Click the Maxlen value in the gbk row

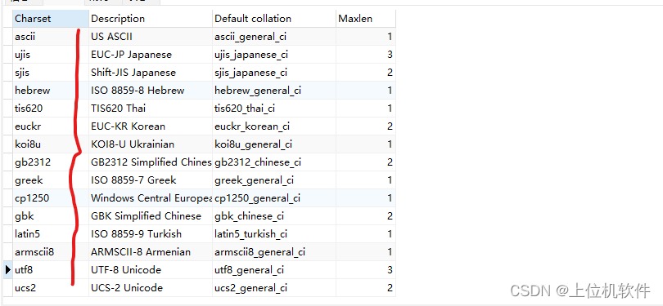click(x=366, y=216)
